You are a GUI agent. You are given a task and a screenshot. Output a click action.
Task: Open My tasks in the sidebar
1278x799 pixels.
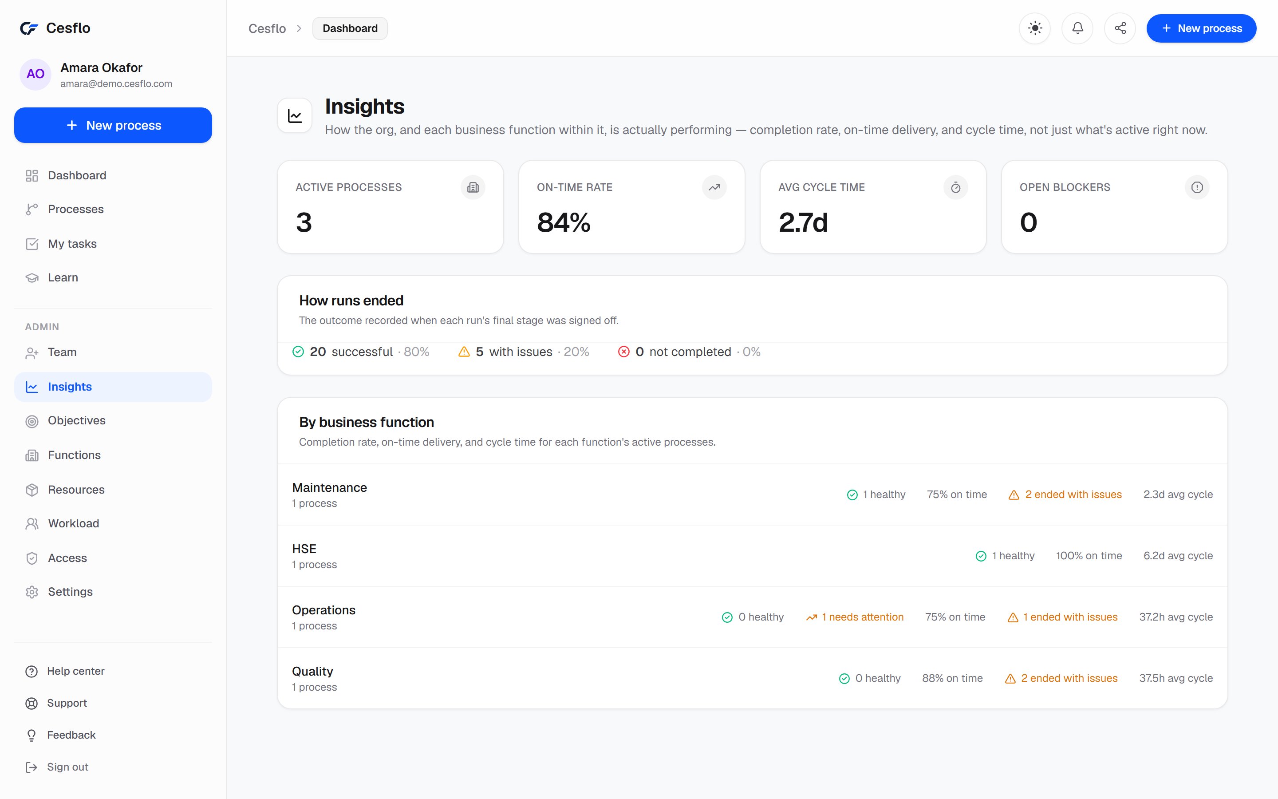point(113,244)
